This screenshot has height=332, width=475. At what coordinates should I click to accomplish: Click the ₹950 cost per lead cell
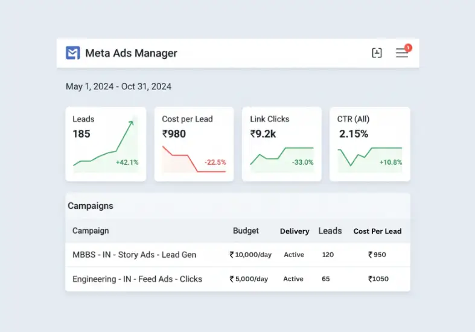pyautogui.click(x=377, y=255)
